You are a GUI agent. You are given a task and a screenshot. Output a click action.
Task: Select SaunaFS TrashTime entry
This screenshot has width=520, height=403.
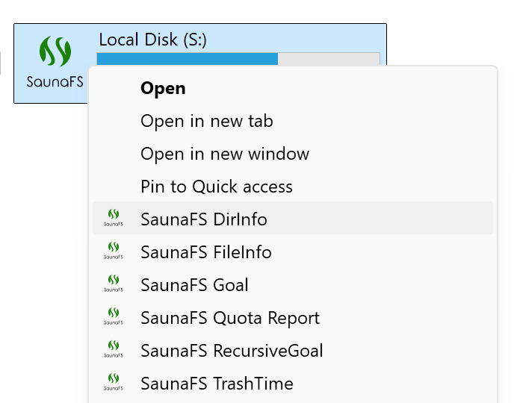click(x=293, y=383)
